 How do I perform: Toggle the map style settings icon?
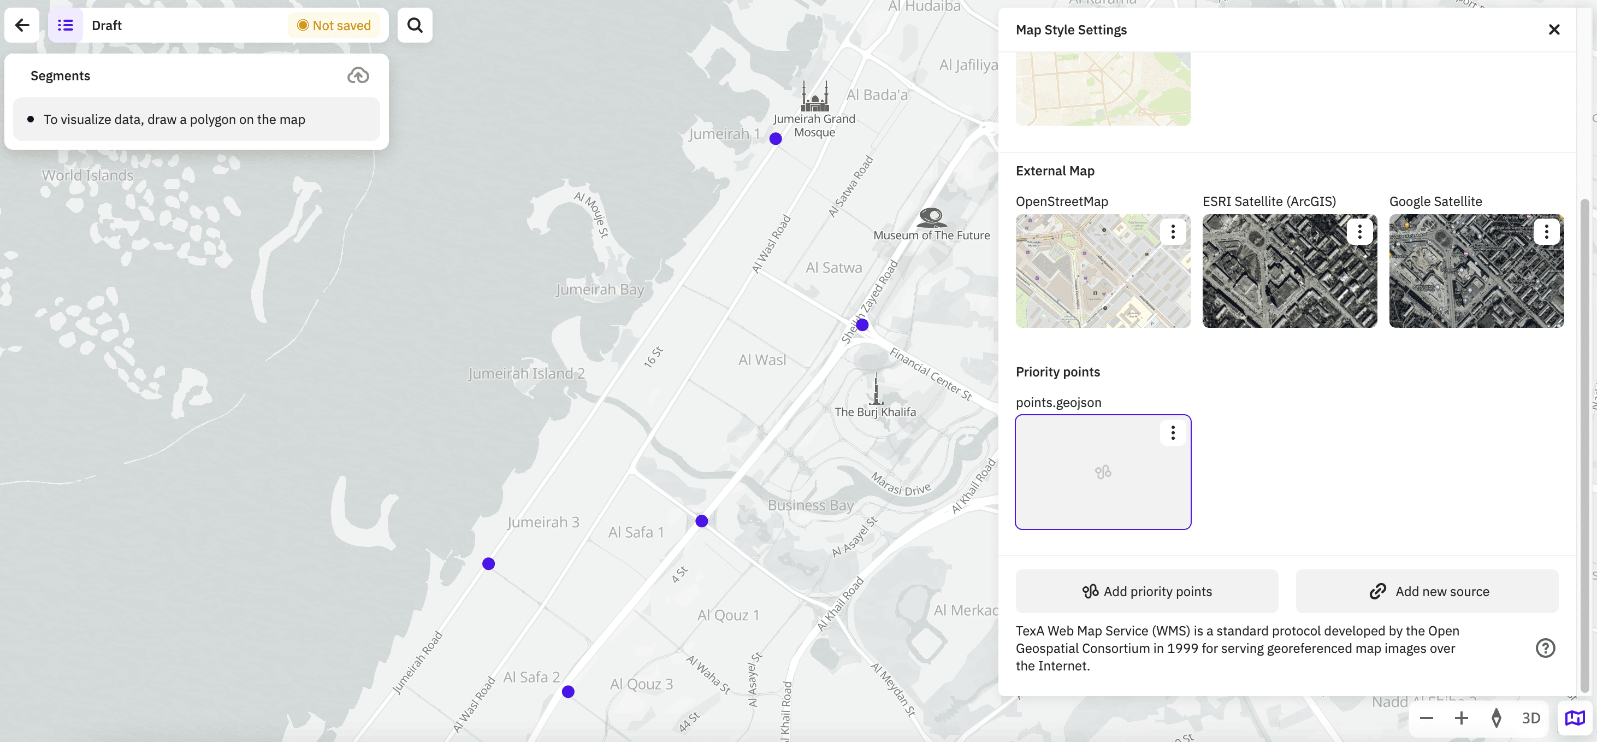[1575, 718]
